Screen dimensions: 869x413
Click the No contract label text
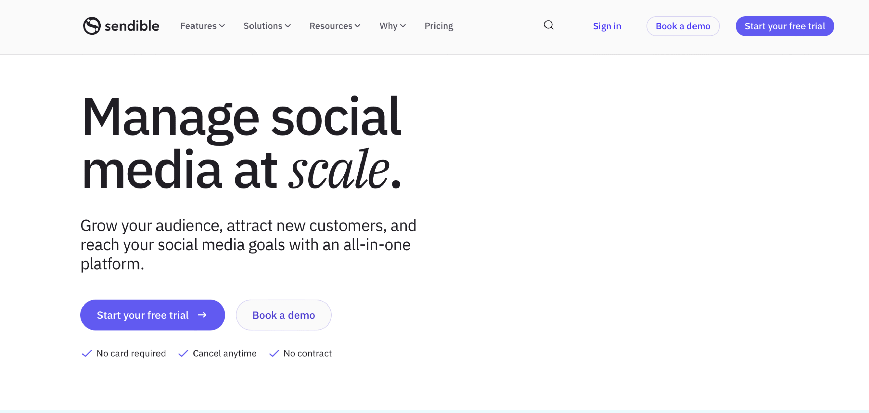[x=308, y=353]
